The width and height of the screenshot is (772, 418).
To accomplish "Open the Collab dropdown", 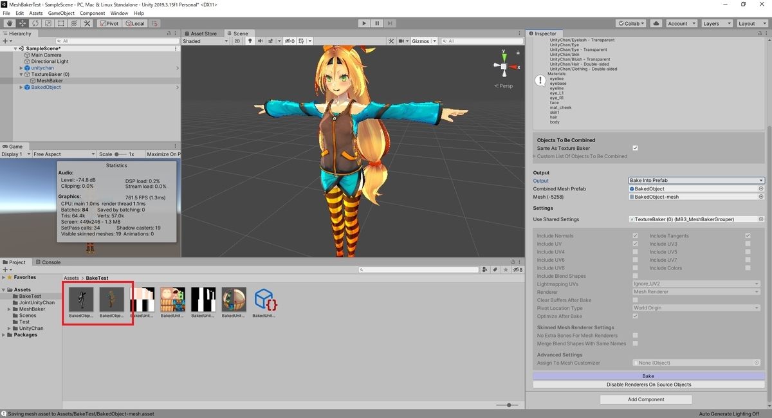I will (x=631, y=23).
